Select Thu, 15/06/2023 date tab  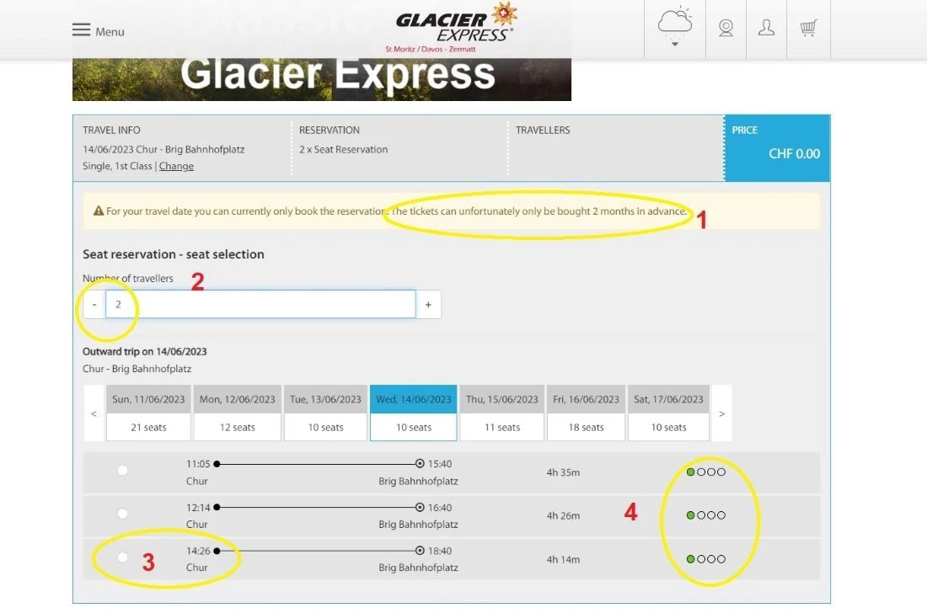tap(502, 413)
